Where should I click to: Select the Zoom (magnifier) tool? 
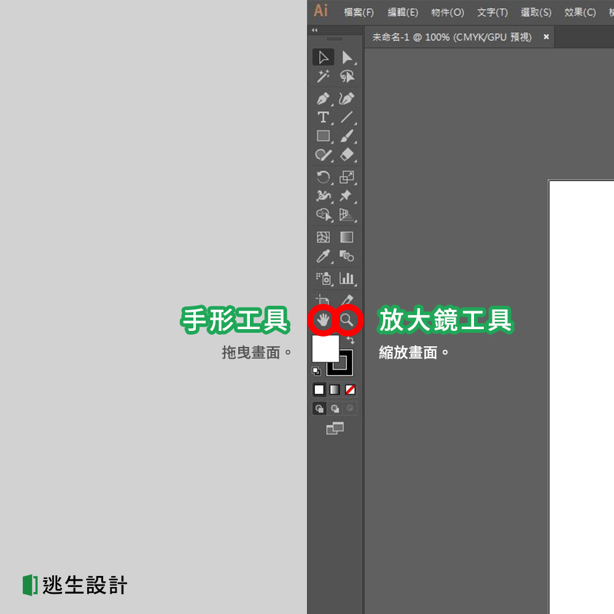pyautogui.click(x=347, y=319)
